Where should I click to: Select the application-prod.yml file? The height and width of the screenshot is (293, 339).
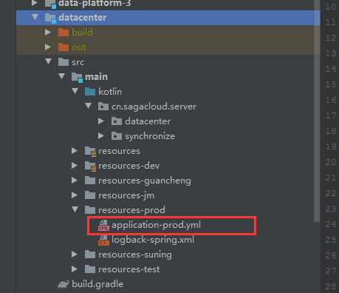point(156,225)
